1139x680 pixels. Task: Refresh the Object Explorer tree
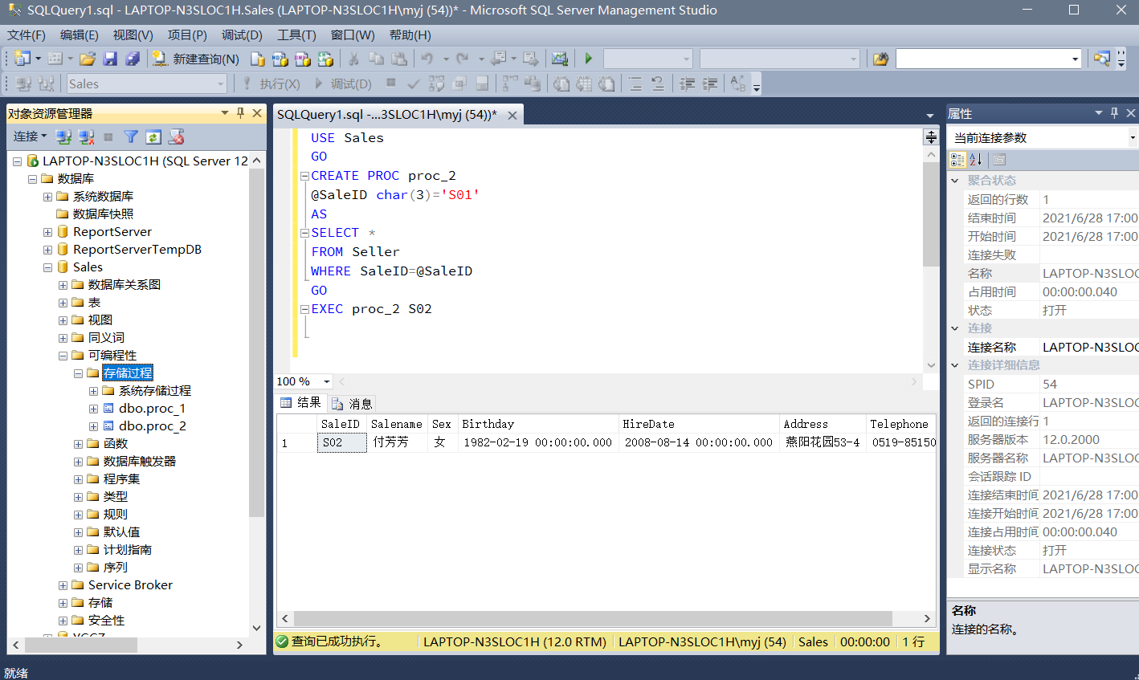153,137
